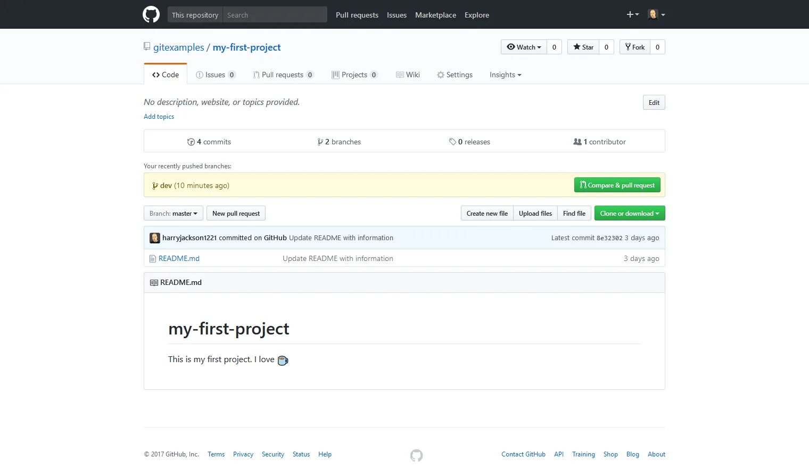View the 2 branches

click(339, 142)
